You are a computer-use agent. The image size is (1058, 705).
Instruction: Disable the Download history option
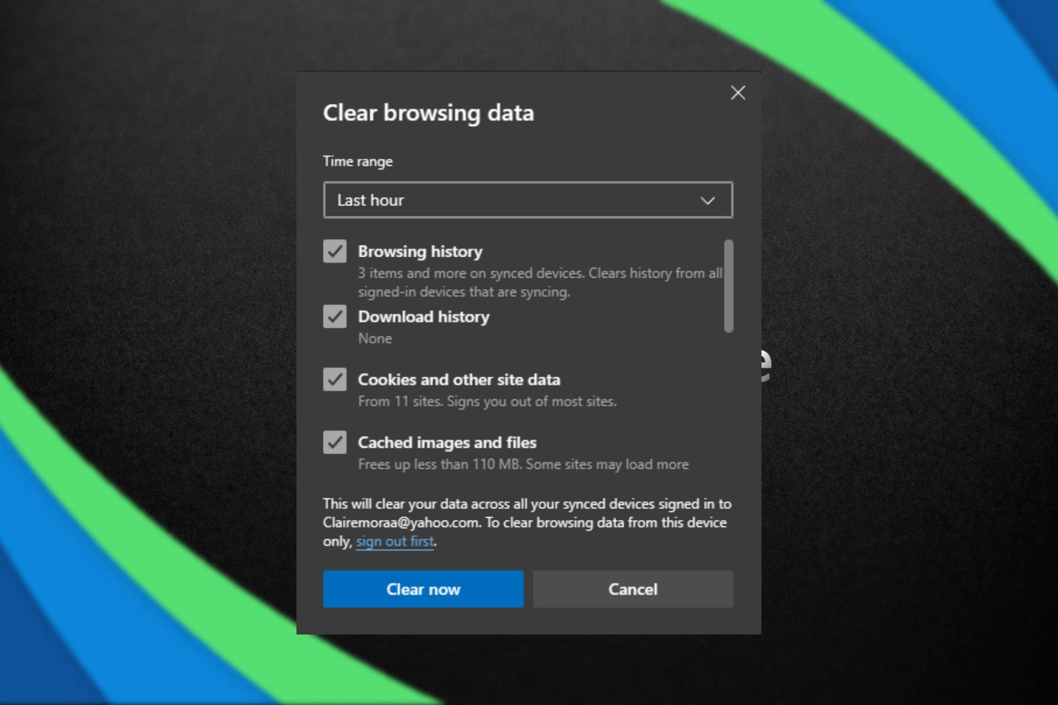[334, 316]
